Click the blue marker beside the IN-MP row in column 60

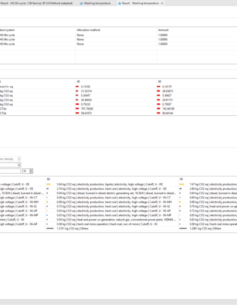pos(47,215)
